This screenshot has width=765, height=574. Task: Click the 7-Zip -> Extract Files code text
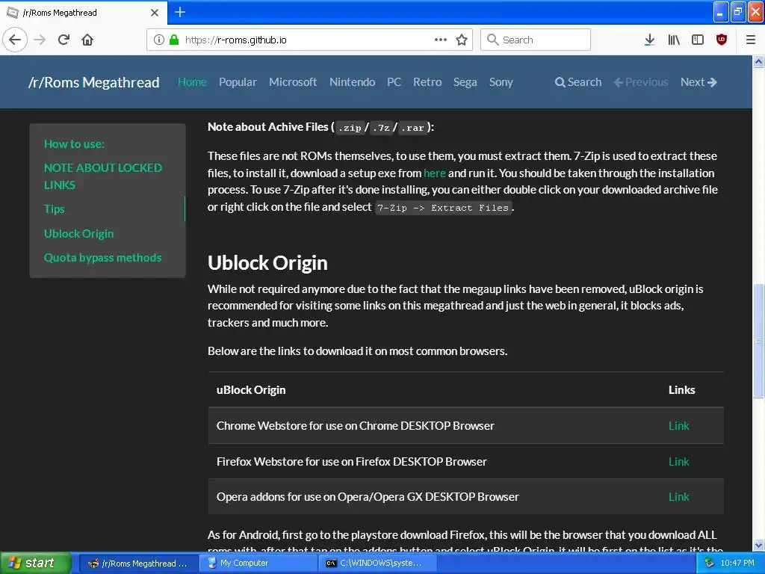coord(443,208)
